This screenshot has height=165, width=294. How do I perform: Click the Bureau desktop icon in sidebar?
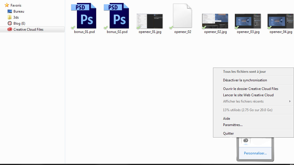(x=10, y=11)
